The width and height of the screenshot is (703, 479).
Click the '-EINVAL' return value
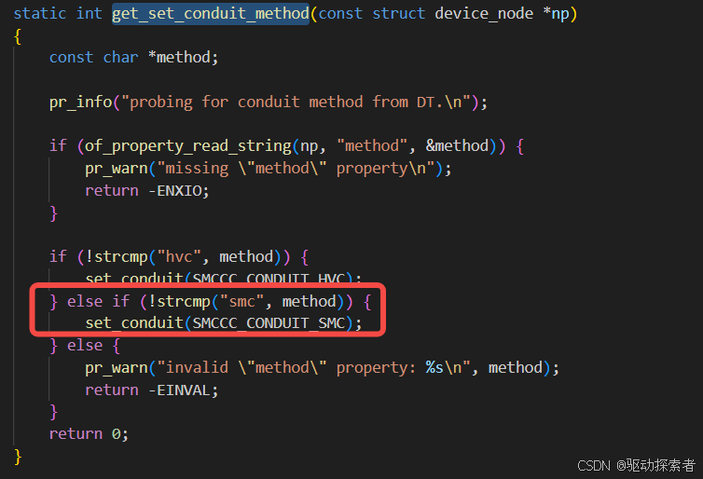179,390
